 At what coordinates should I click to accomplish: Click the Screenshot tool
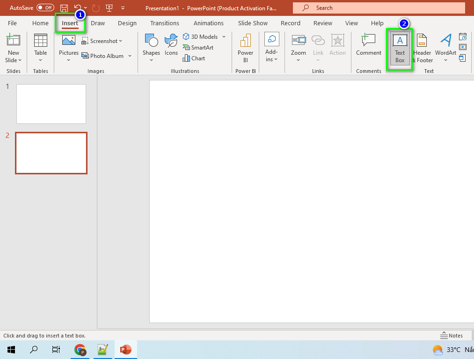tap(102, 41)
